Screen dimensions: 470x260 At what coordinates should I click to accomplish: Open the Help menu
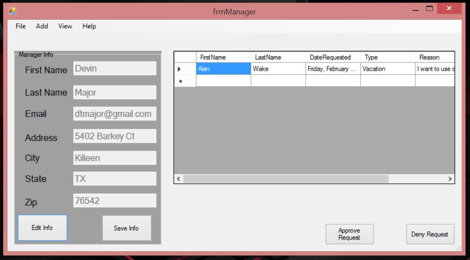89,26
